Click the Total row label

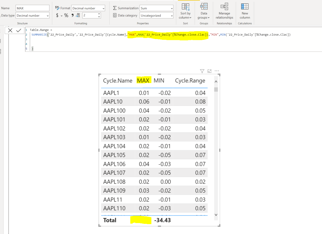110,220
